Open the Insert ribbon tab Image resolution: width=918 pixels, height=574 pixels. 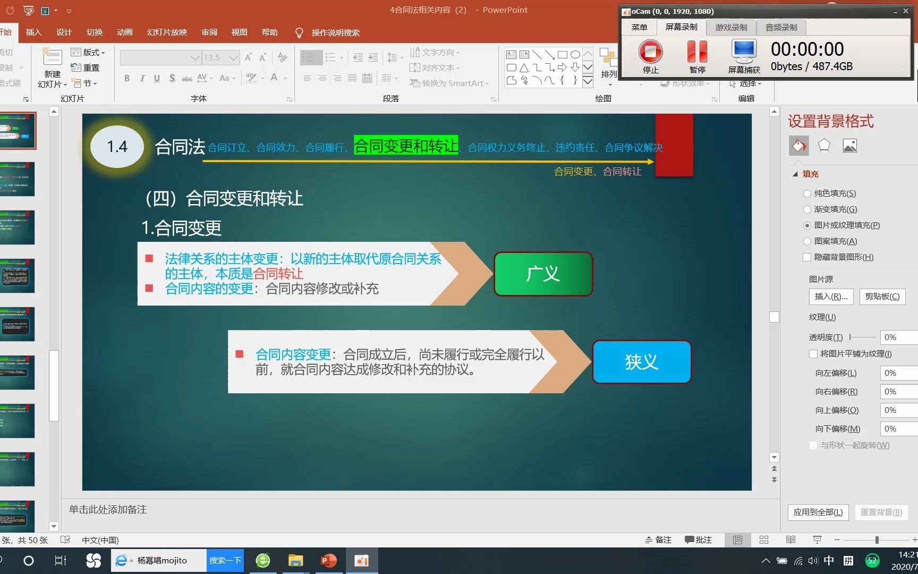coord(33,32)
